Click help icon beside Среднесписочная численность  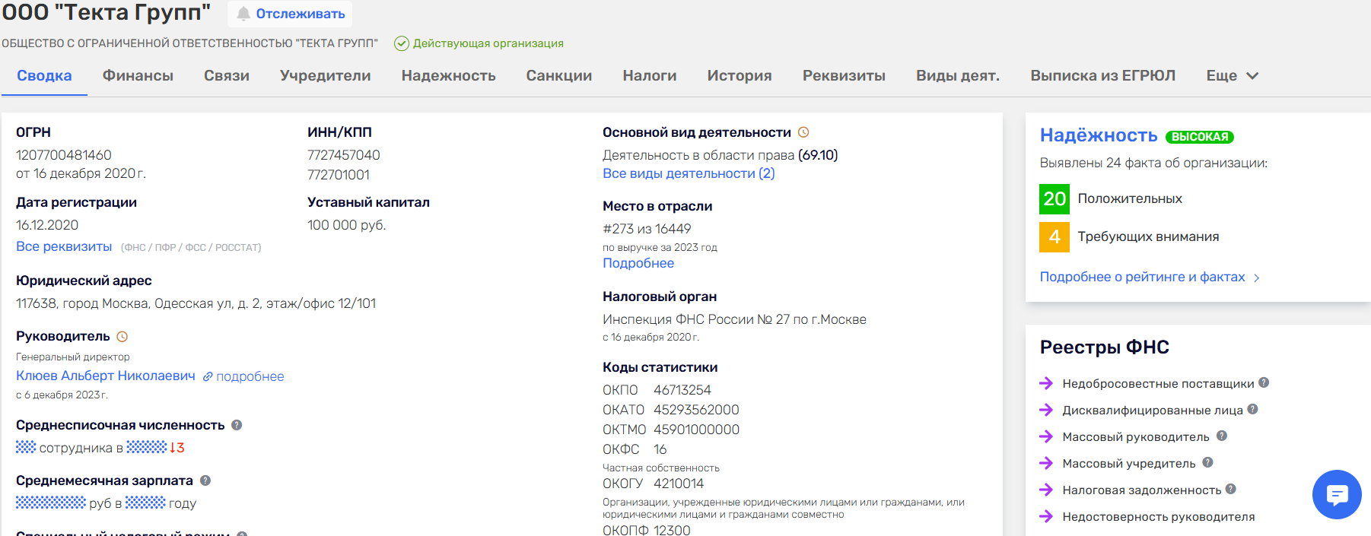click(237, 425)
